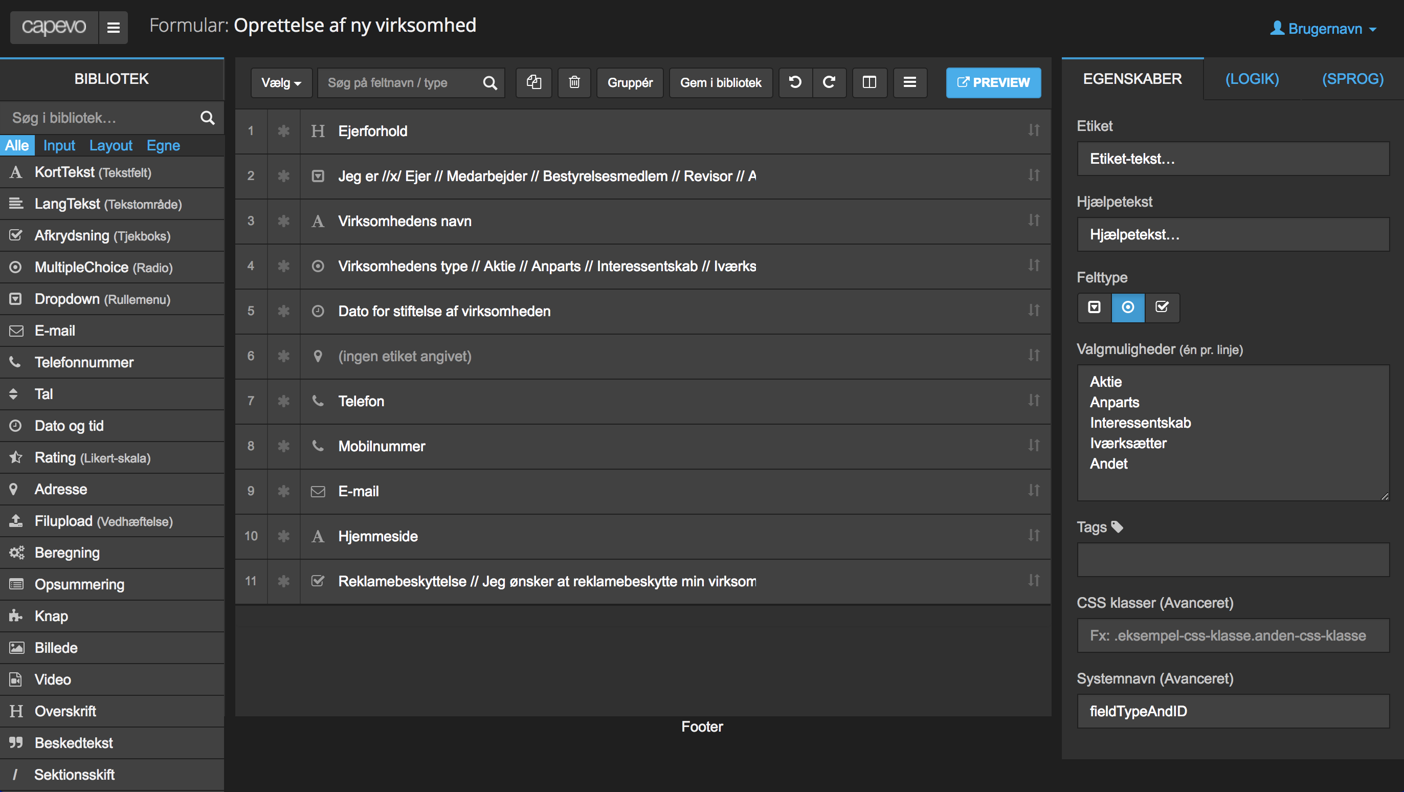
Task: Redo the last change
Action: point(829,82)
